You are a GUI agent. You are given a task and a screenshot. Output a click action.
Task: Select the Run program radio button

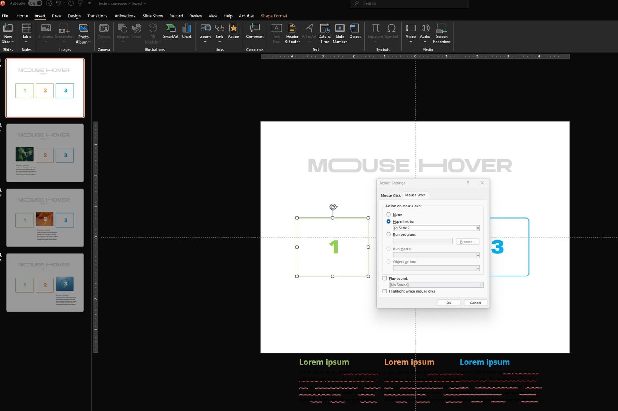click(389, 234)
